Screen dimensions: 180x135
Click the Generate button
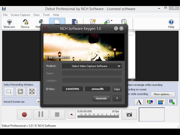[101, 98]
